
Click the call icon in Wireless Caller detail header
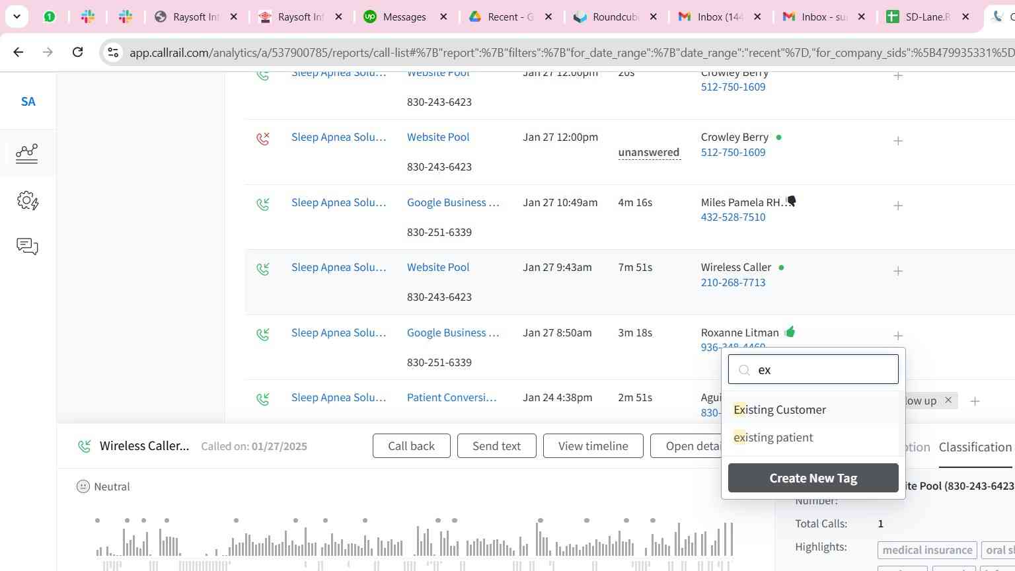[x=84, y=446]
